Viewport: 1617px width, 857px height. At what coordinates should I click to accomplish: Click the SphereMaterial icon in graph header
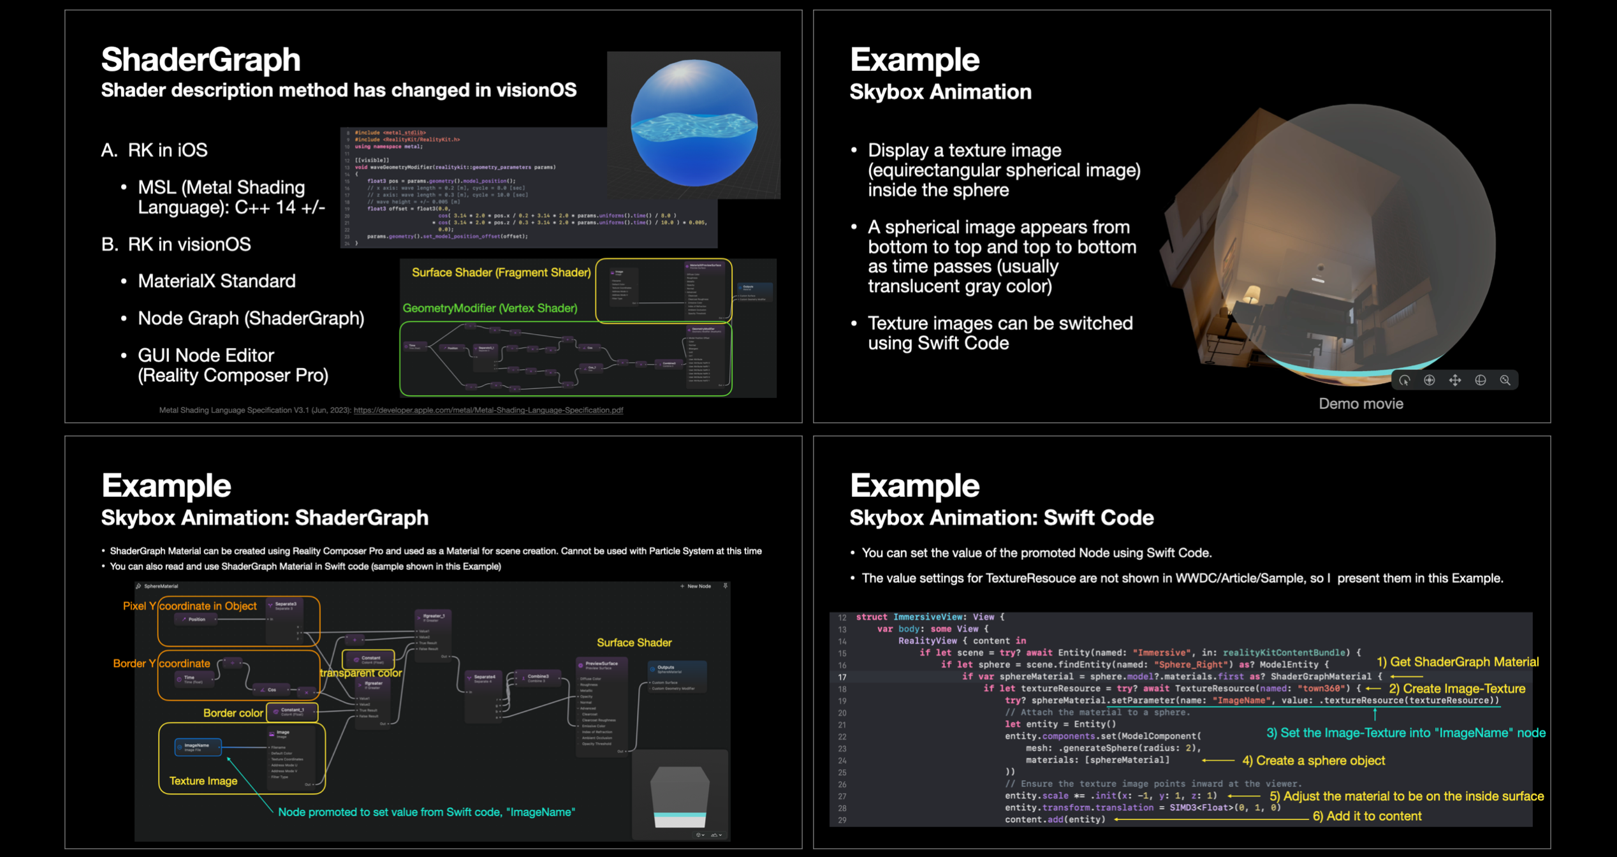pos(138,586)
